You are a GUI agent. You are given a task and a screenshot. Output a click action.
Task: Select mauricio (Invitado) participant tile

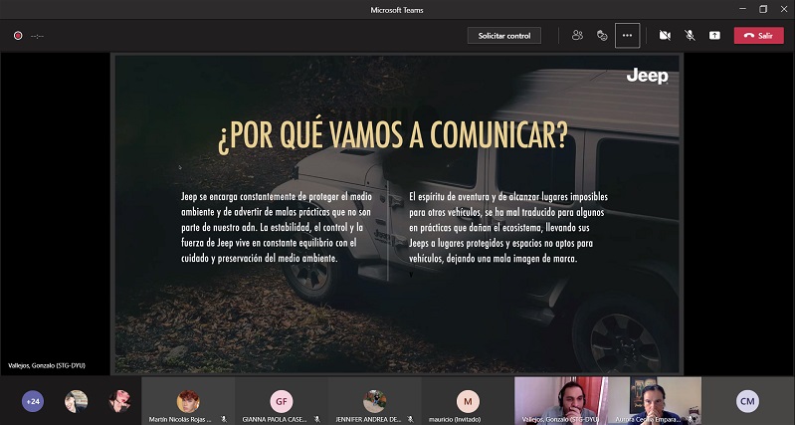click(x=468, y=401)
